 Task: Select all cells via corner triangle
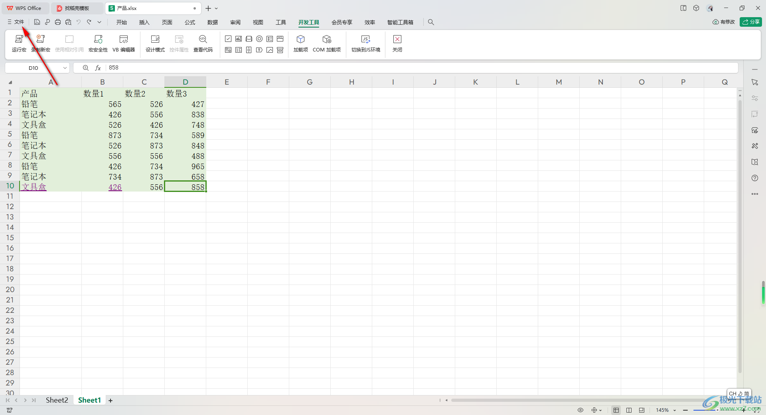(x=10, y=82)
